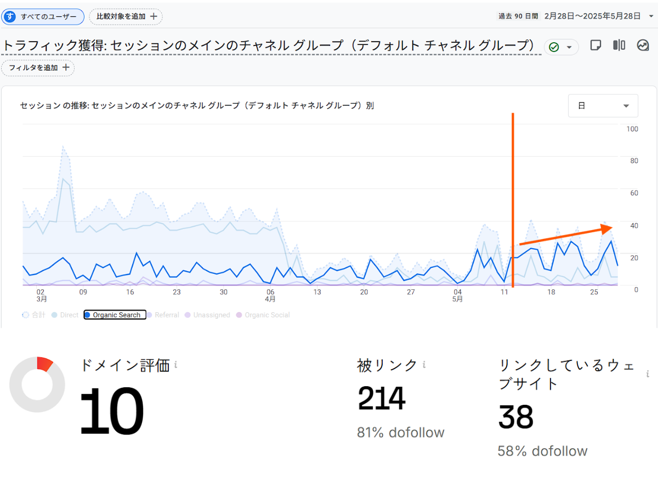
Task: Click the Organic Social color dot
Action: pyautogui.click(x=239, y=315)
